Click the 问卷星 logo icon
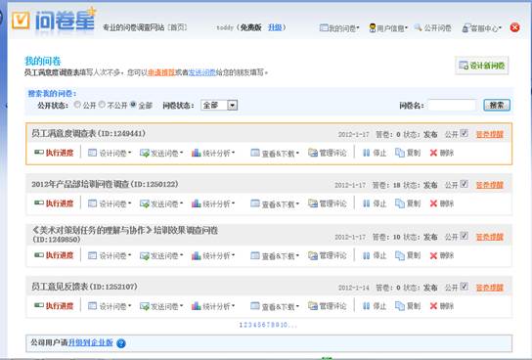532x360 pixels. tap(21, 21)
